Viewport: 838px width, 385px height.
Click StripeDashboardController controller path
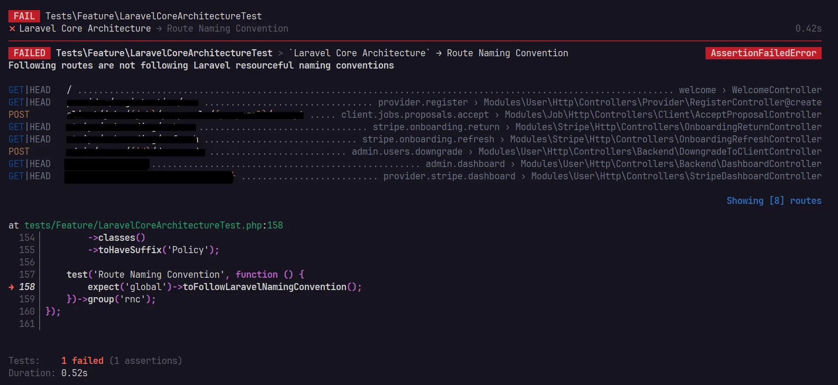coord(676,176)
